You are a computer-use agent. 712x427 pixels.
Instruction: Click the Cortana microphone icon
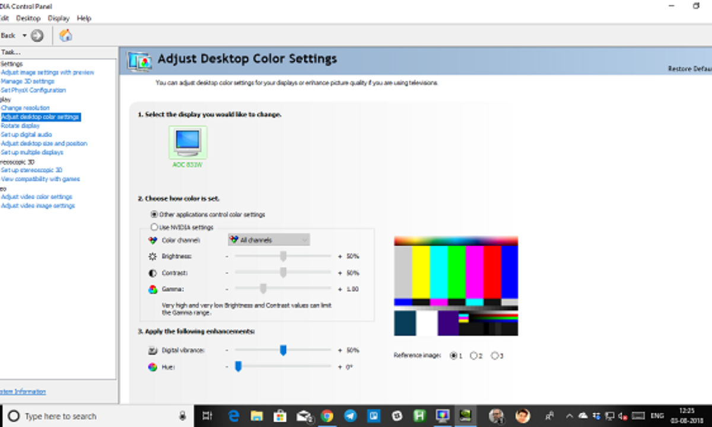point(182,416)
